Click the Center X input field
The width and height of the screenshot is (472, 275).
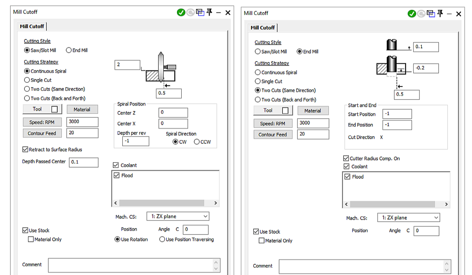click(173, 124)
